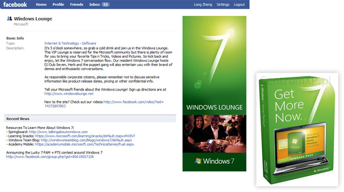Image resolution: width=344 pixels, height=192 pixels.
Task: Click the Windows 7 logo on banner
Action: [214, 161]
